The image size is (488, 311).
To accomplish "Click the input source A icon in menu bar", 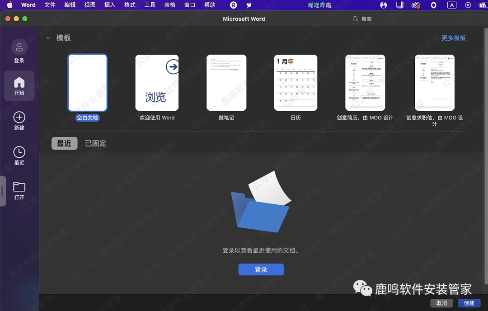I will (452, 5).
